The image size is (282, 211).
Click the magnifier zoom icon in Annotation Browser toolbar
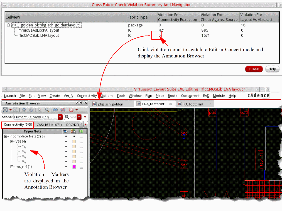pos(47,110)
